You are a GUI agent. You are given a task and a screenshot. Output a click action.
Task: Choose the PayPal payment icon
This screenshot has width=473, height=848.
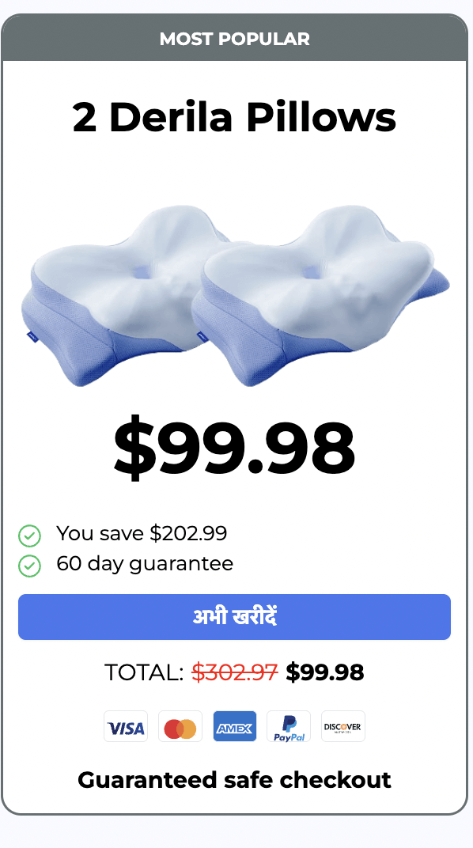point(289,726)
